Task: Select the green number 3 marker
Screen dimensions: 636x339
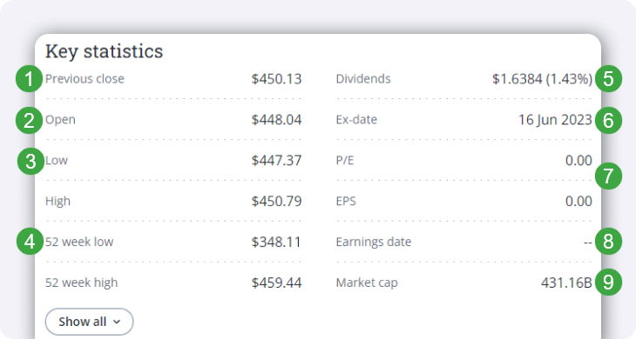Action: point(30,162)
